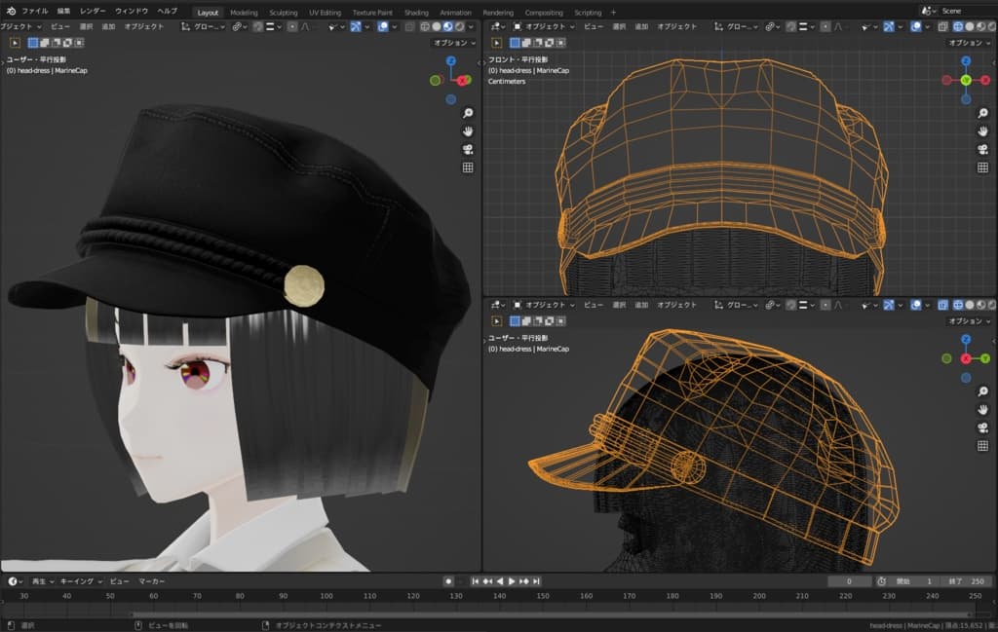Click the pan hand icon in the front viewport
Screen dimensions: 998x632
coord(983,131)
